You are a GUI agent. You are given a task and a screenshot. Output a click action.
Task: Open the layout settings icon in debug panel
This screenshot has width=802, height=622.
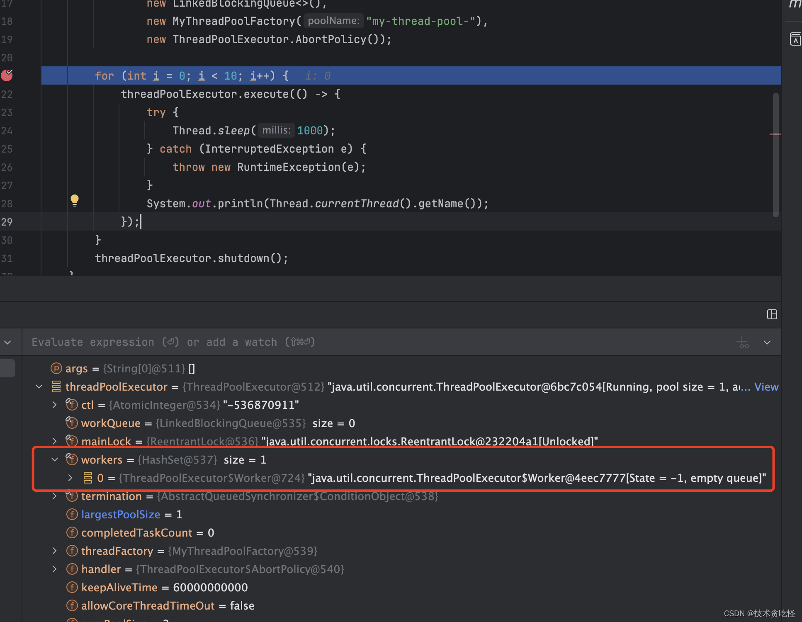pyautogui.click(x=772, y=314)
